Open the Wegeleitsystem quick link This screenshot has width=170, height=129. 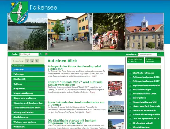point(141,127)
